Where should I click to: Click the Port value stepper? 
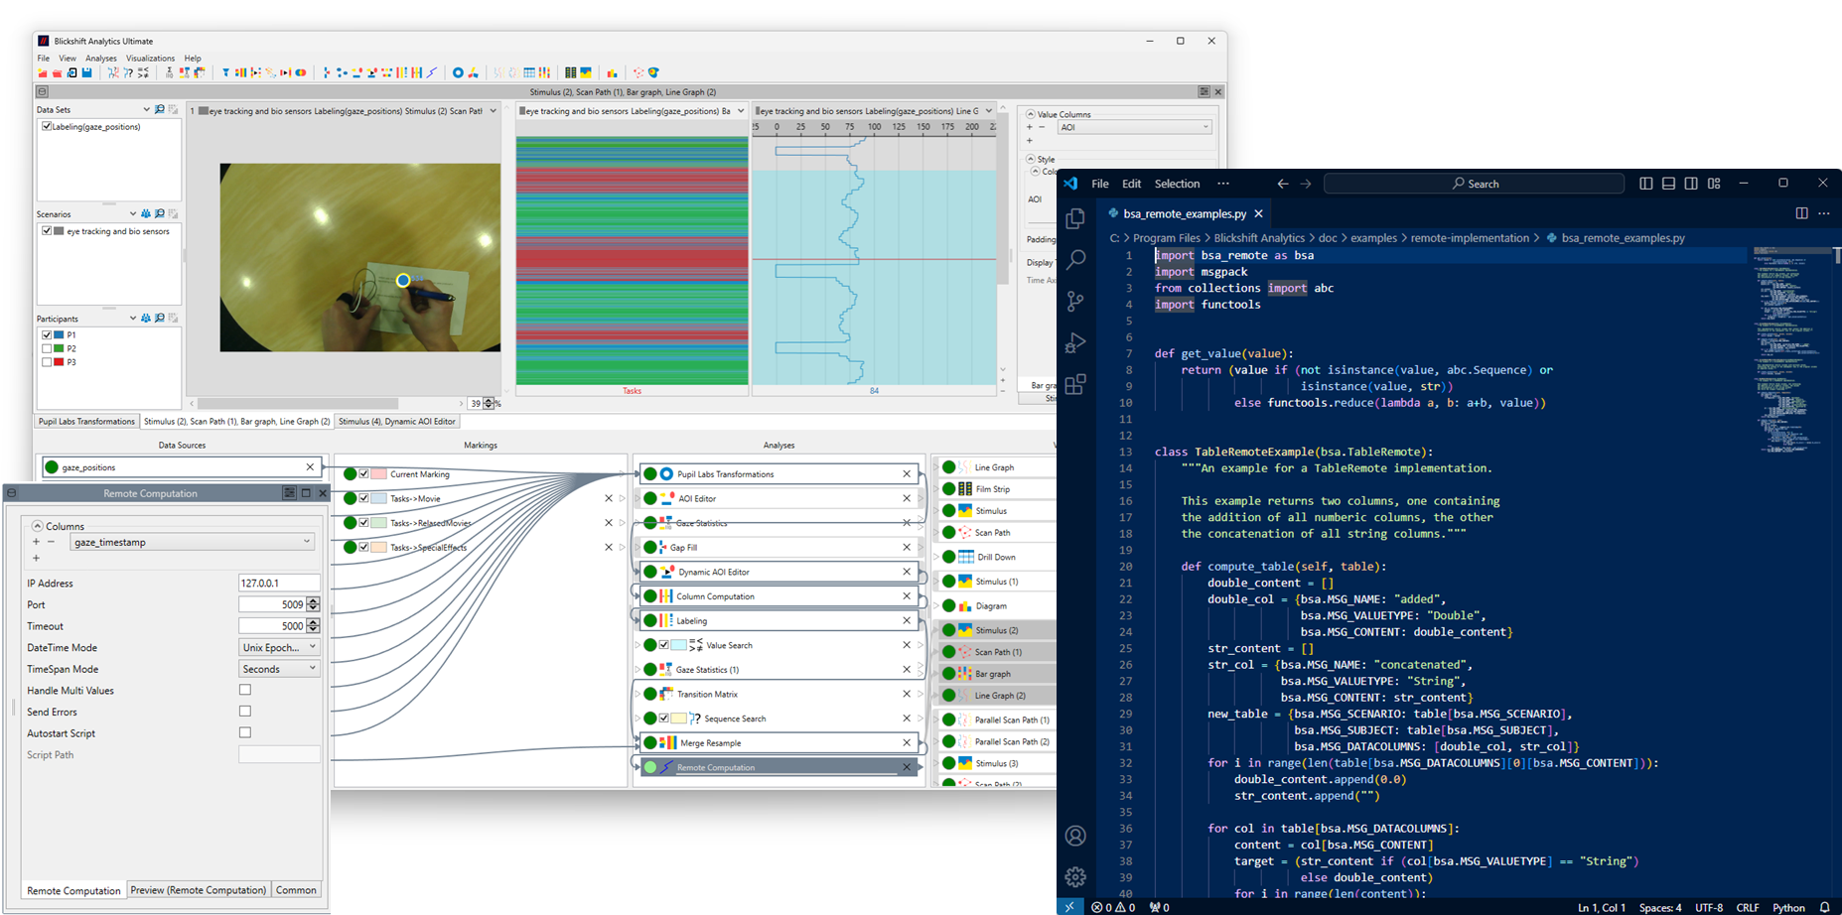(313, 604)
